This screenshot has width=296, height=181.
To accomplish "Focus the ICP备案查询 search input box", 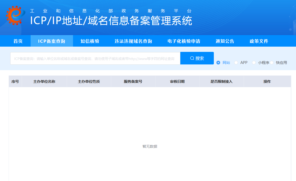I will [95, 58].
